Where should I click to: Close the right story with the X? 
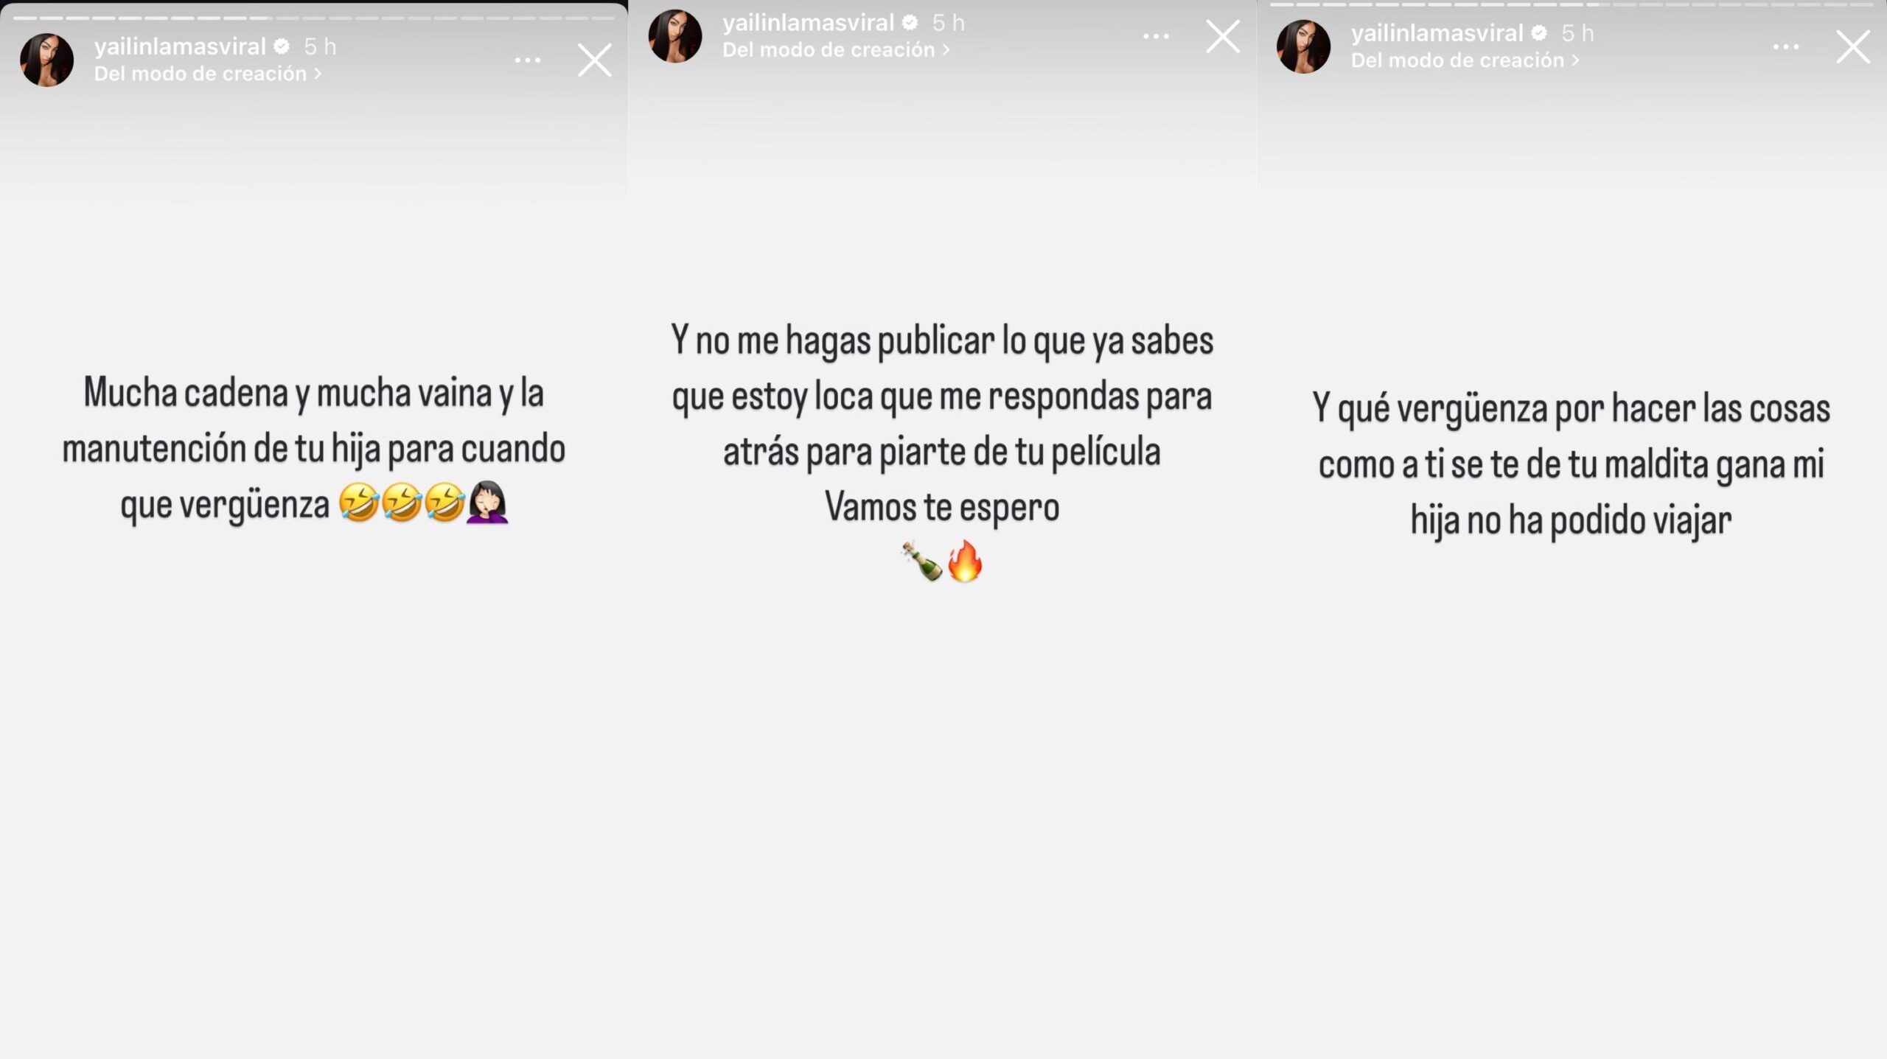[x=1853, y=46]
